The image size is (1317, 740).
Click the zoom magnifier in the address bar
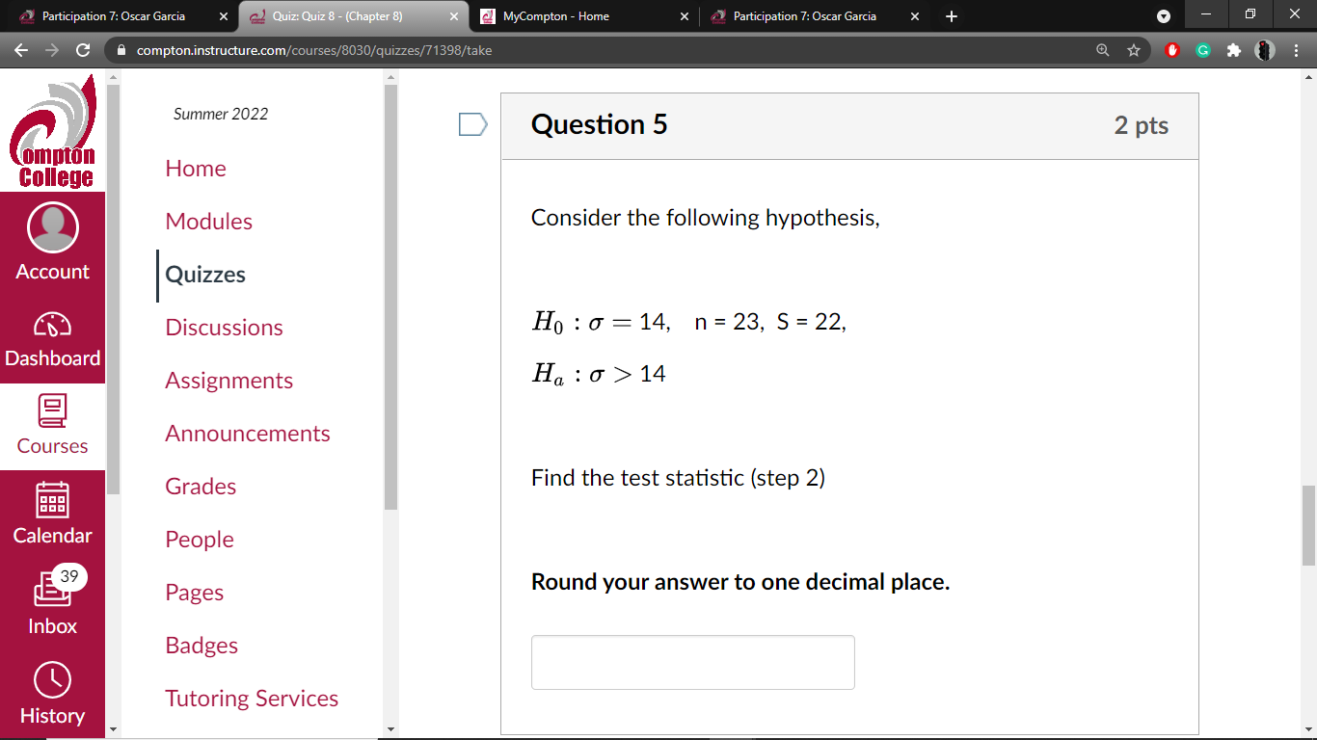point(1103,50)
